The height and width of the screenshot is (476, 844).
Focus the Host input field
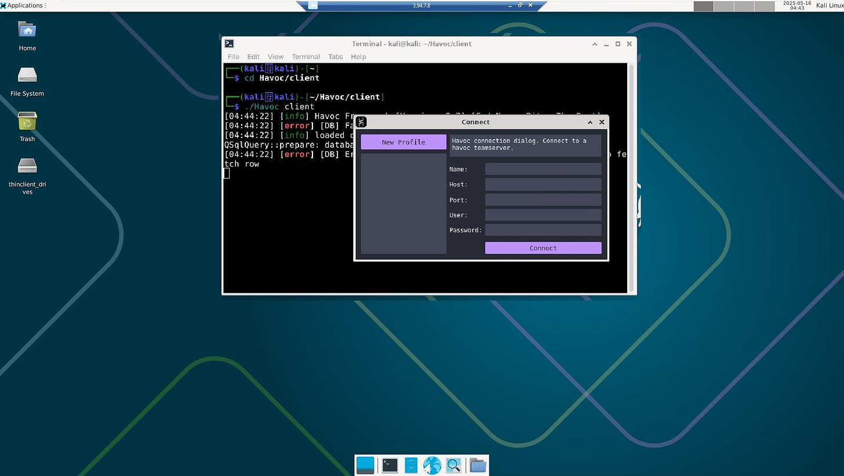pyautogui.click(x=543, y=184)
